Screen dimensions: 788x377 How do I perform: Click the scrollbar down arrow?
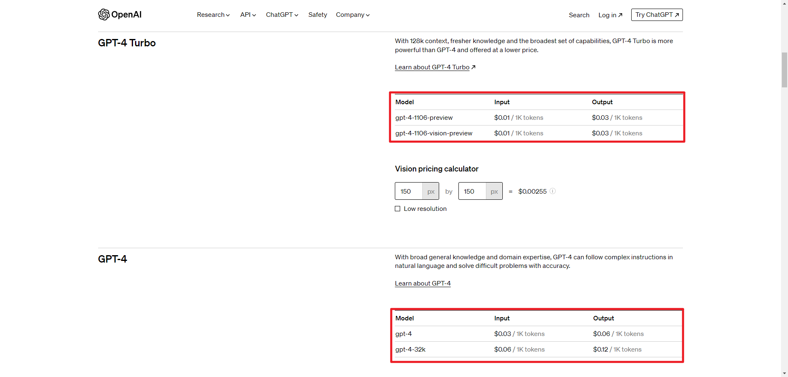[784, 373]
